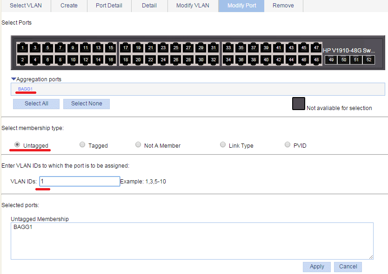Choose port 17 on the device view
The height and width of the screenshot is (274, 388).
[126, 48]
